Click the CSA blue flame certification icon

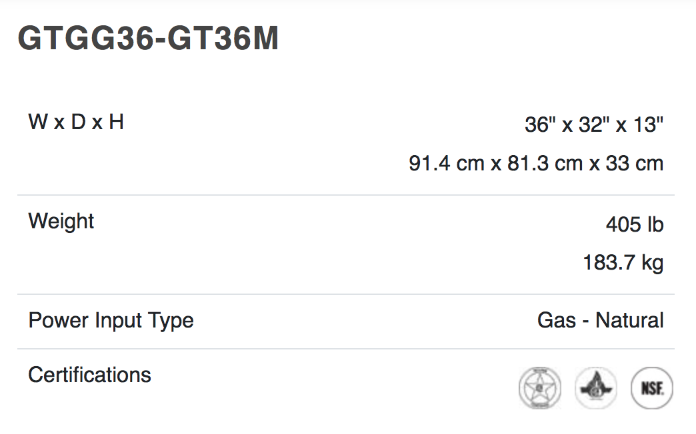tap(596, 388)
